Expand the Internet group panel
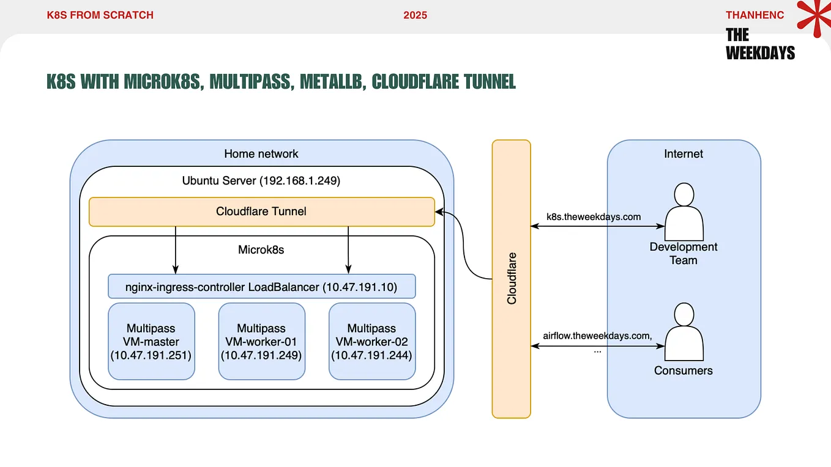Image resolution: width=831 pixels, height=467 pixels. point(683,154)
